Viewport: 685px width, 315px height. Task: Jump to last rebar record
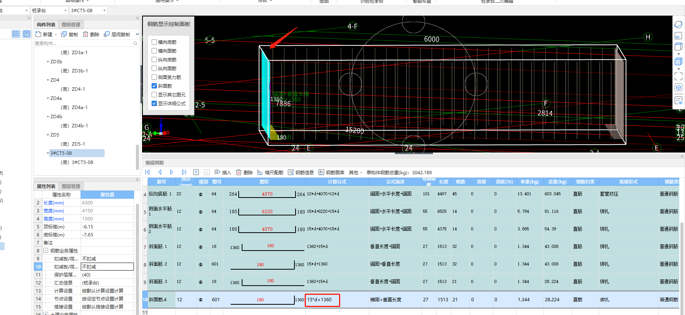pos(184,172)
